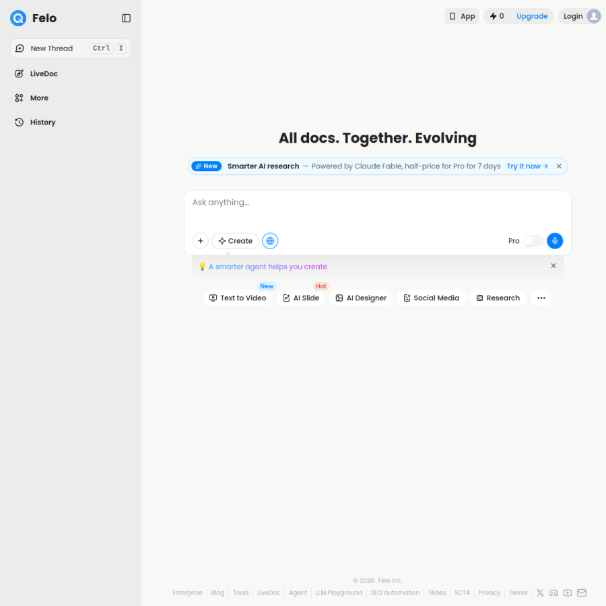Open Slides footer link
Viewport: 606px width, 606px height.
coord(437,593)
